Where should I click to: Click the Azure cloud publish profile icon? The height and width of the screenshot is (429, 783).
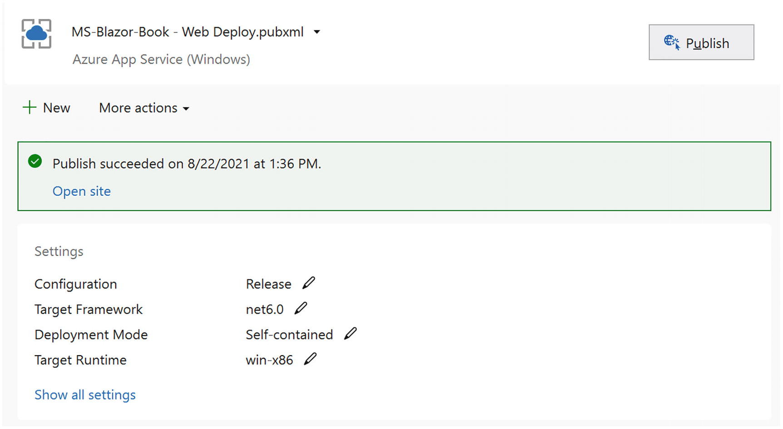(36, 34)
